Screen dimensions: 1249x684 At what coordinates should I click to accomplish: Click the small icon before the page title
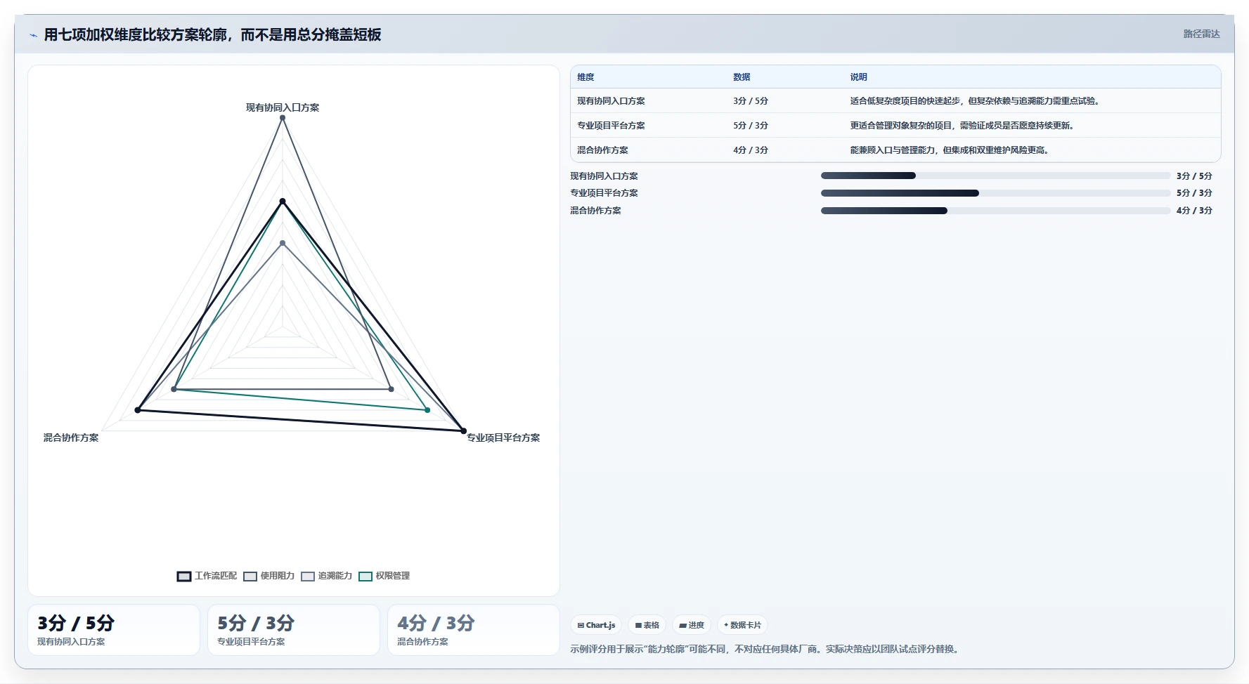pos(33,35)
